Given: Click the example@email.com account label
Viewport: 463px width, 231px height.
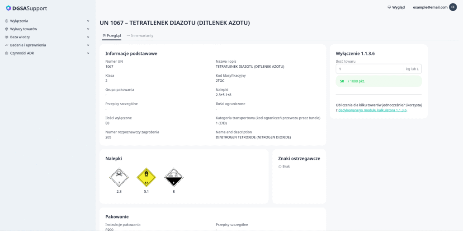Looking at the screenshot, I should [x=430, y=7].
